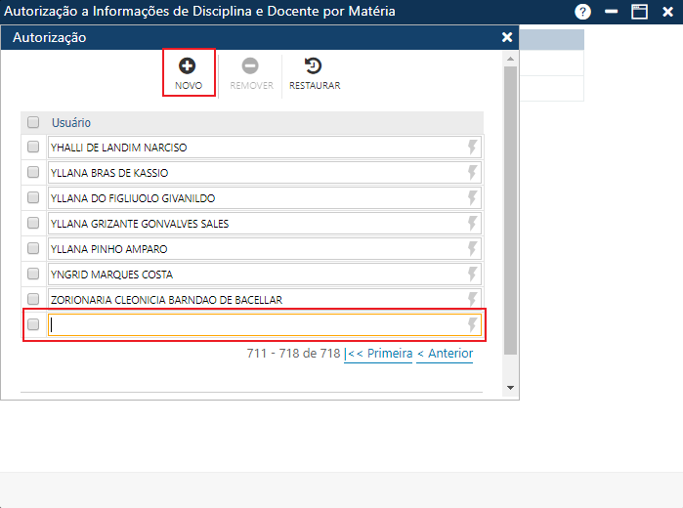Image resolution: width=683 pixels, height=508 pixels.
Task: Click lightning icon in YHALLI DE LANDIM NARCISO row
Action: tap(473, 148)
